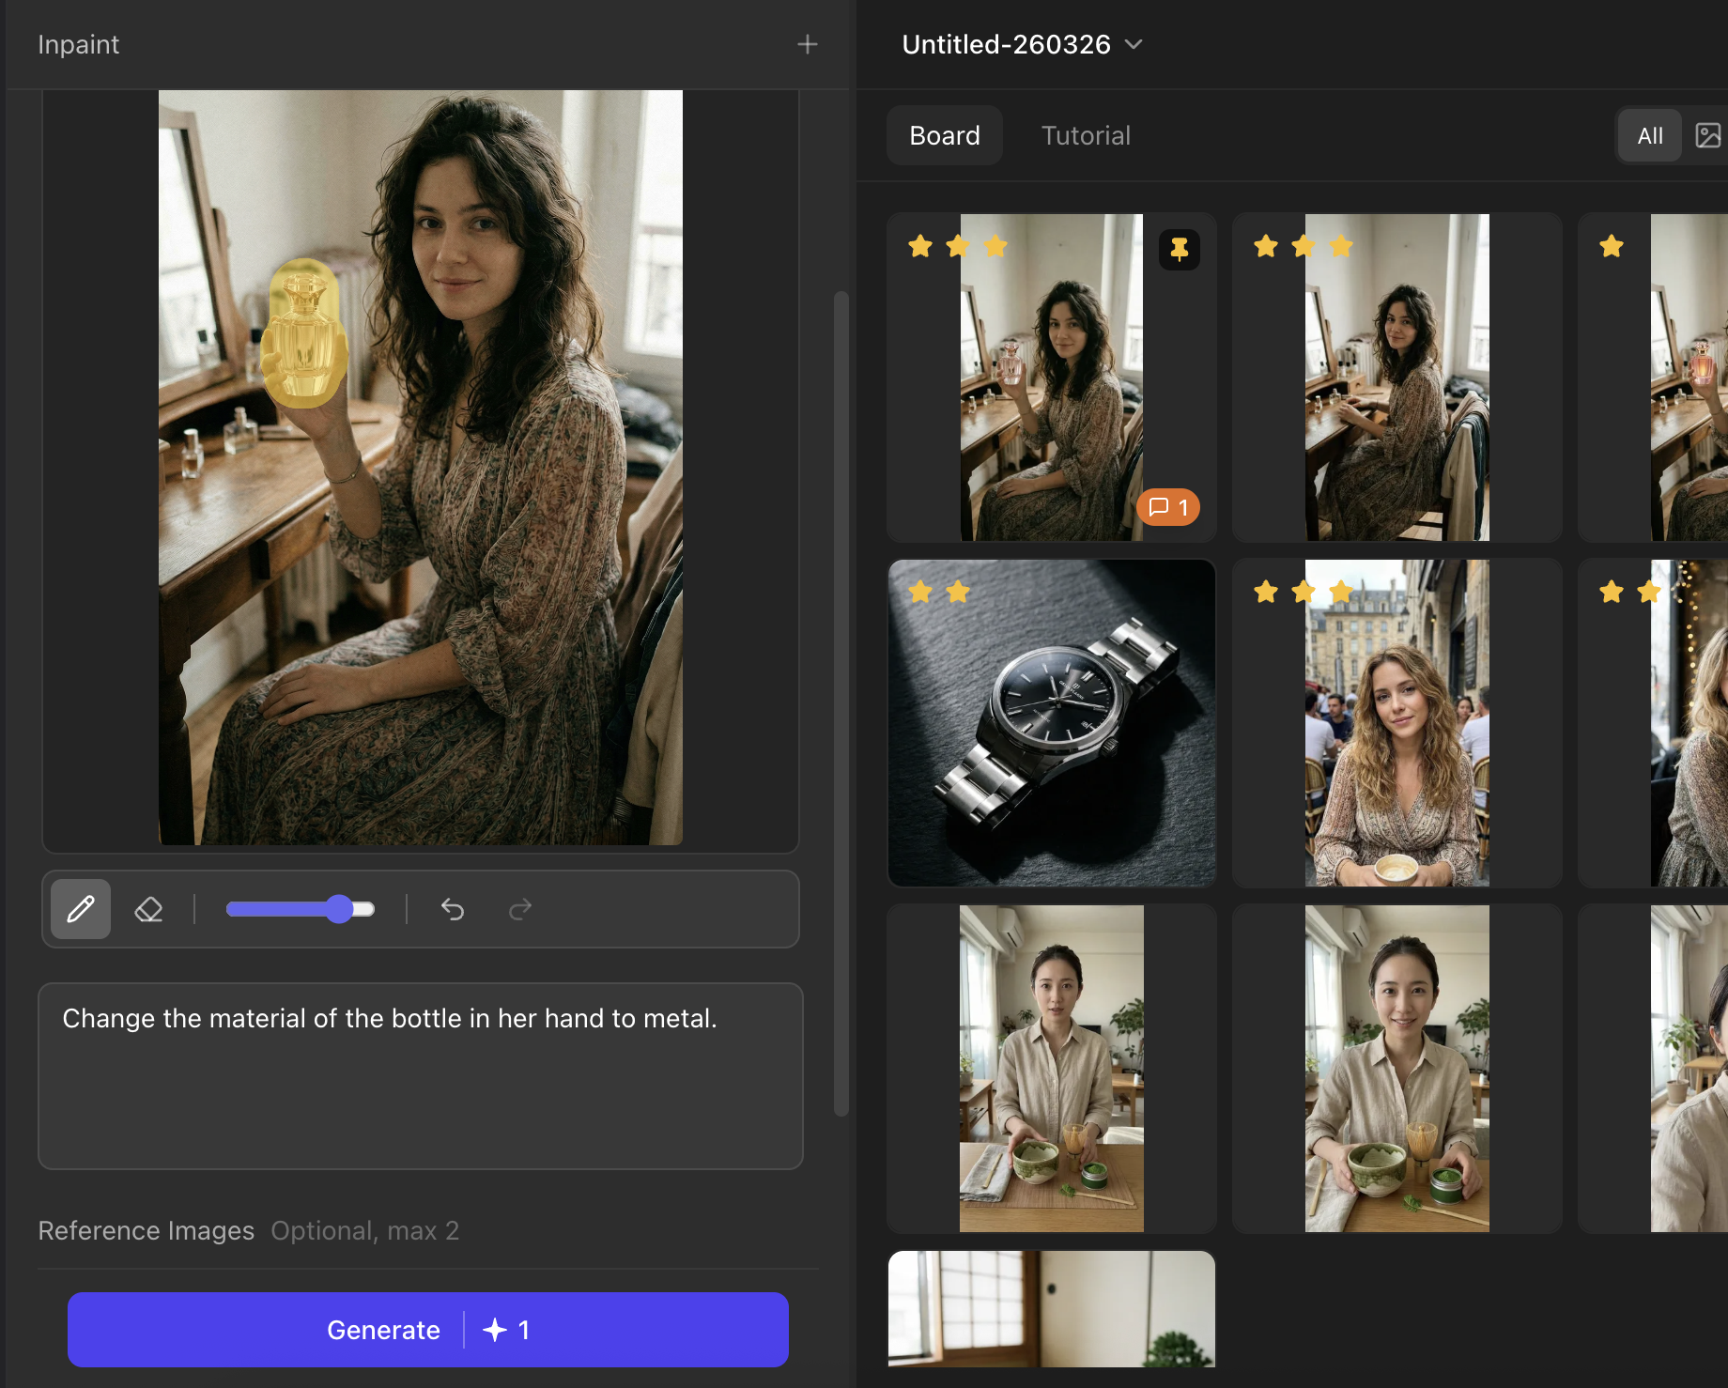
Task: Select the pencil brush tool
Action: coord(81,909)
